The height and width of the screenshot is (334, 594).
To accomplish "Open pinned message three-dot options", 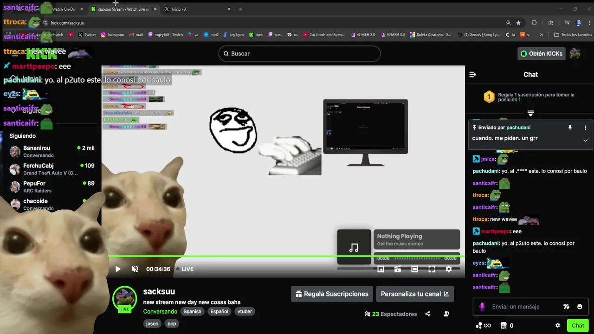I will (585, 128).
